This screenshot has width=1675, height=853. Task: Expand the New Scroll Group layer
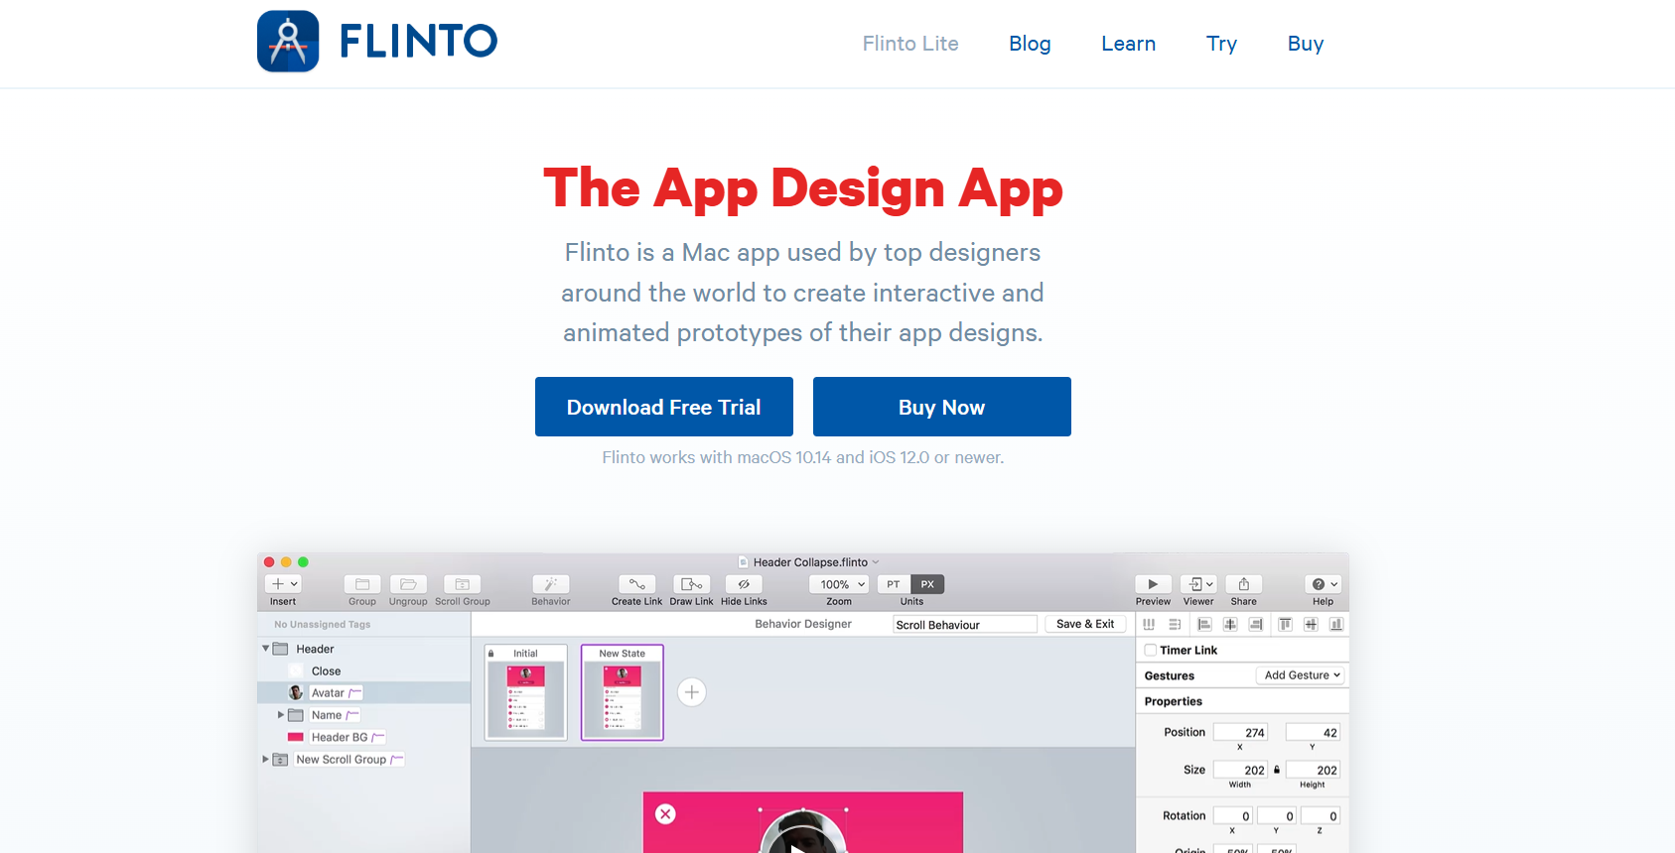(x=265, y=759)
